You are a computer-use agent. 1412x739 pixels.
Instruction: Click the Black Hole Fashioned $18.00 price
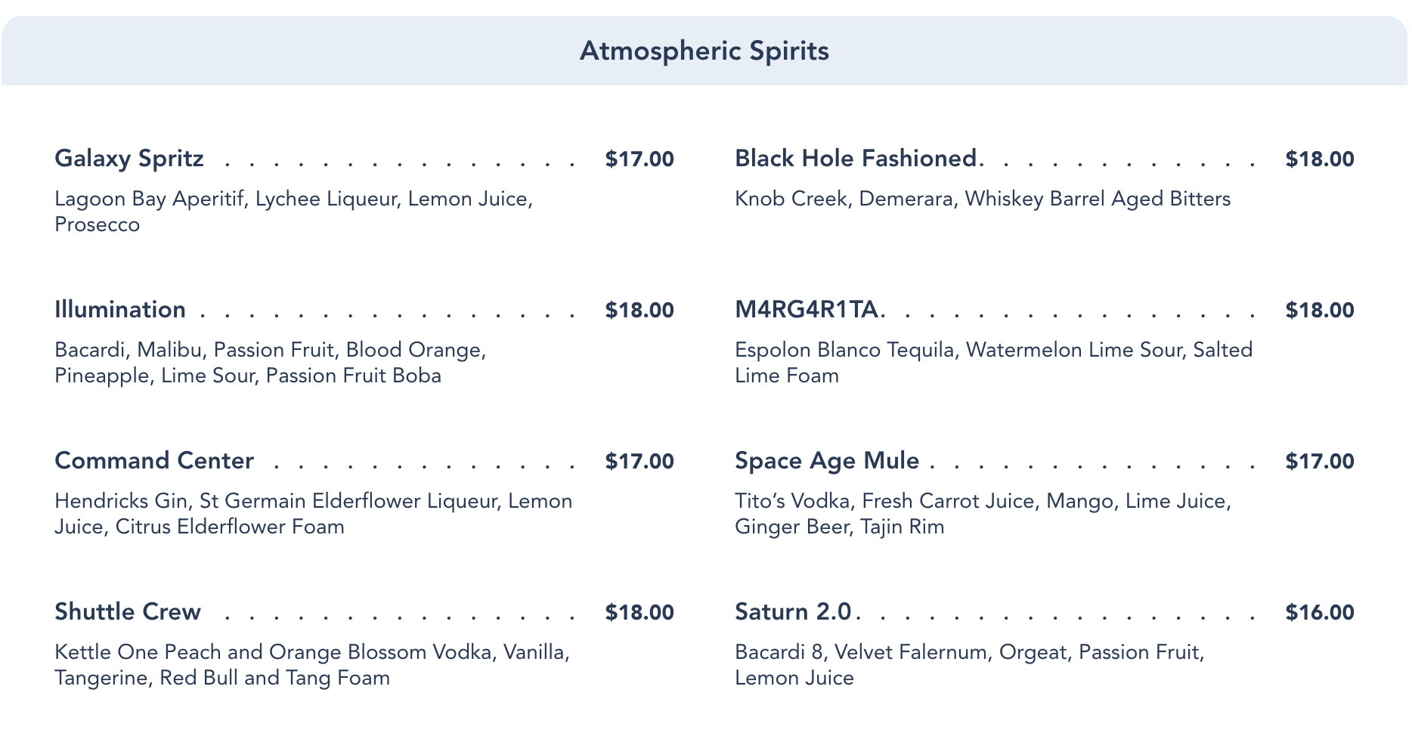click(x=1320, y=159)
